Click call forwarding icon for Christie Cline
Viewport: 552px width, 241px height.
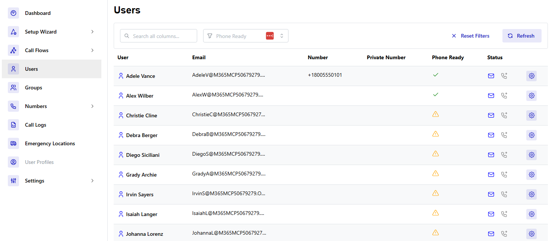(504, 115)
